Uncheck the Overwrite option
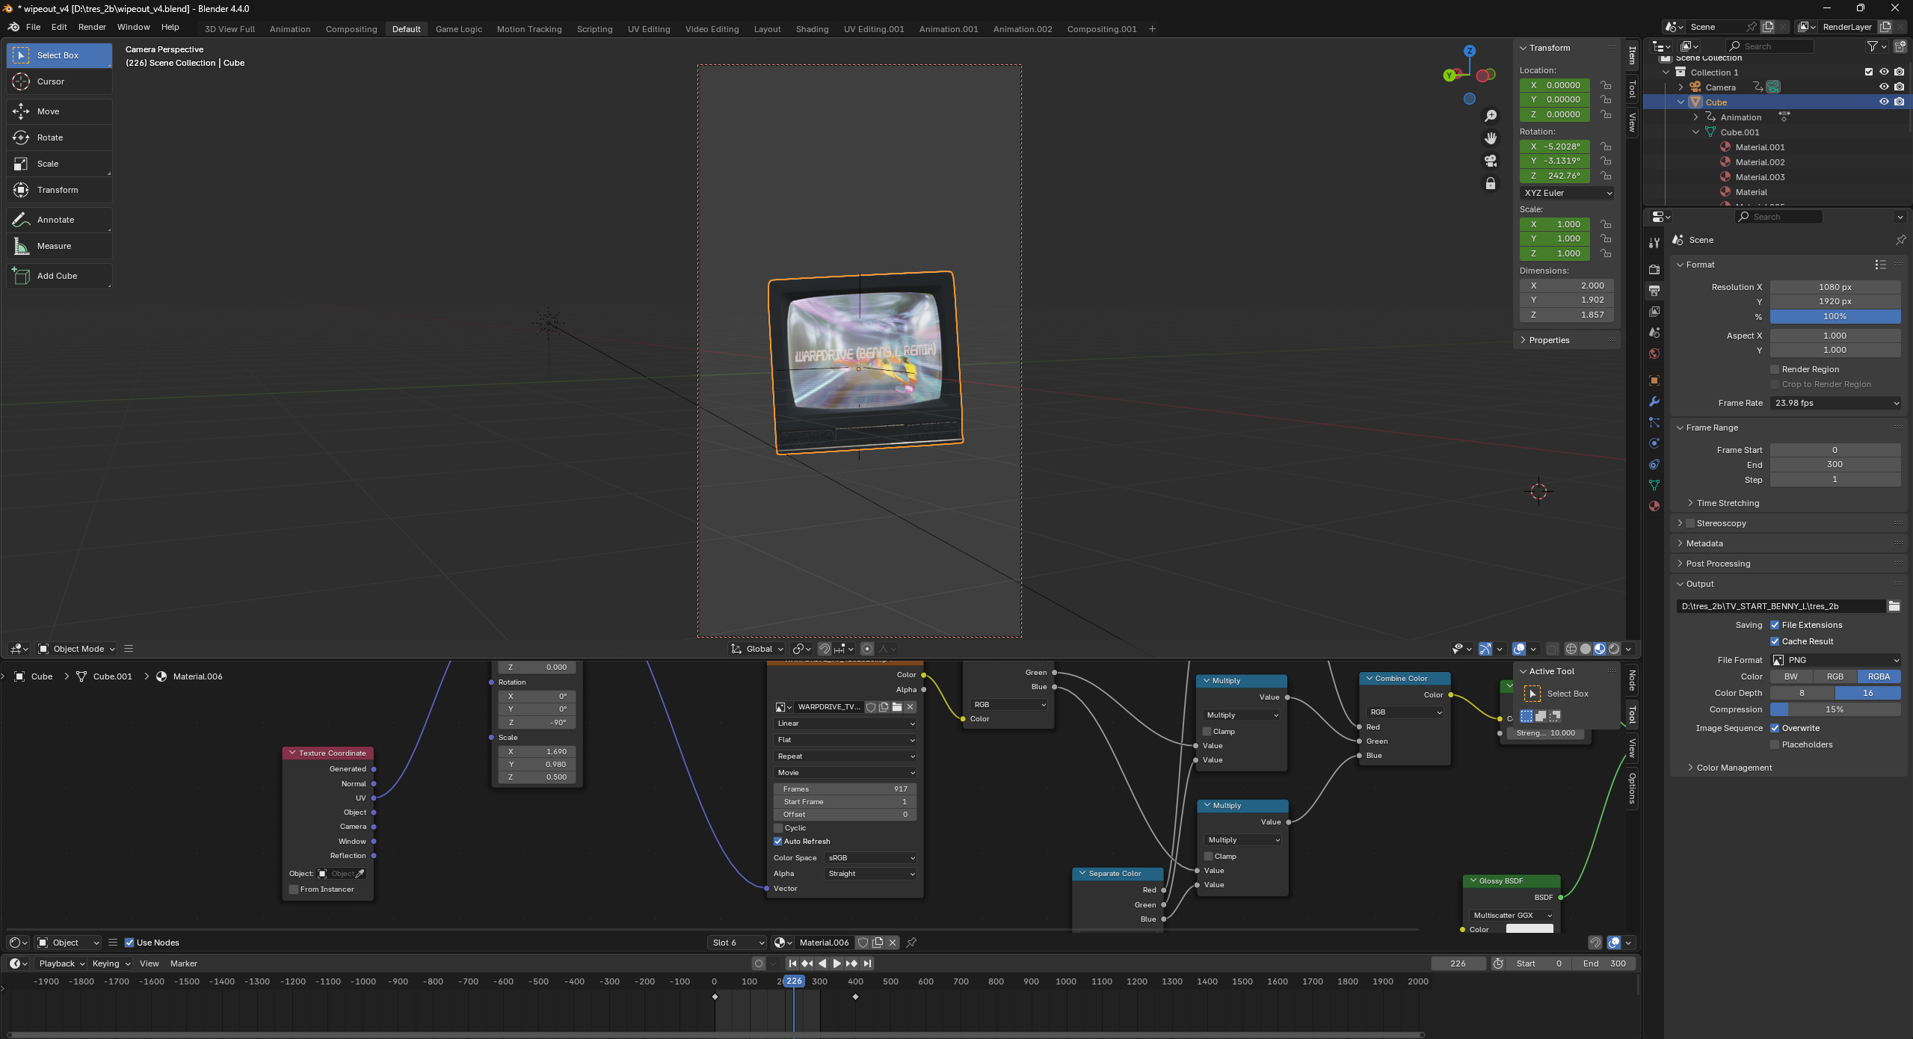 (x=1775, y=728)
